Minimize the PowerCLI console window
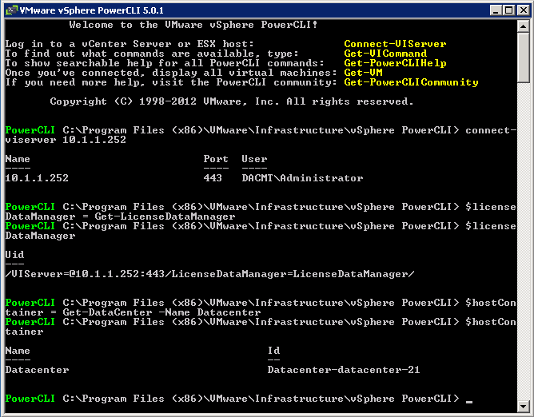 pos(496,10)
